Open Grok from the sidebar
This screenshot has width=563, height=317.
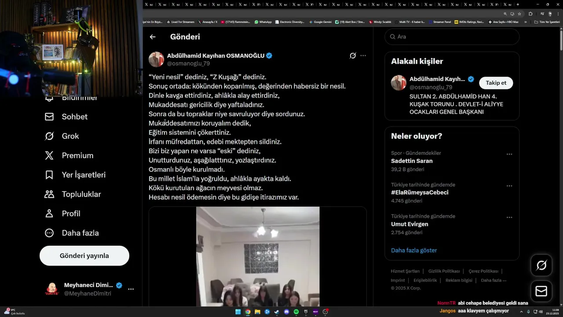pyautogui.click(x=62, y=136)
